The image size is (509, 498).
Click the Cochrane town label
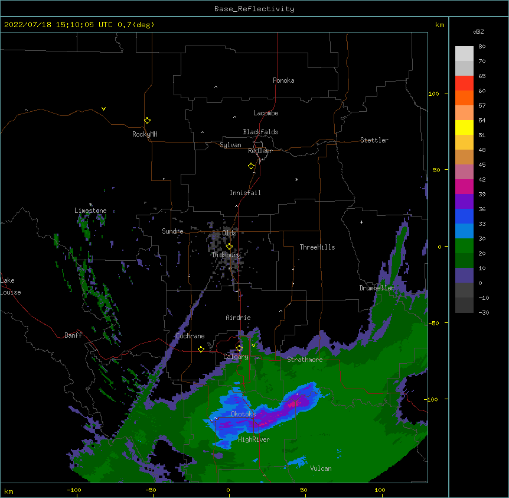click(190, 336)
